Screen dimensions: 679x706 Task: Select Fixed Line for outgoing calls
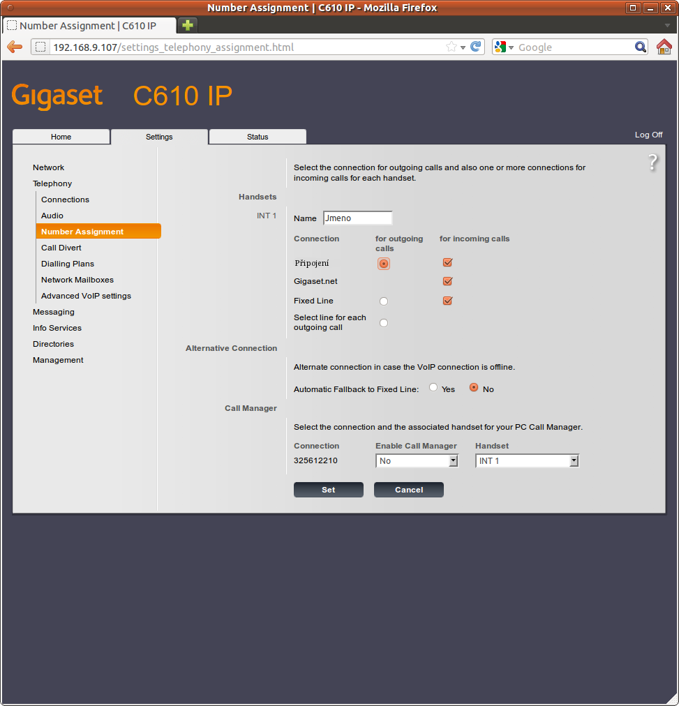(384, 301)
